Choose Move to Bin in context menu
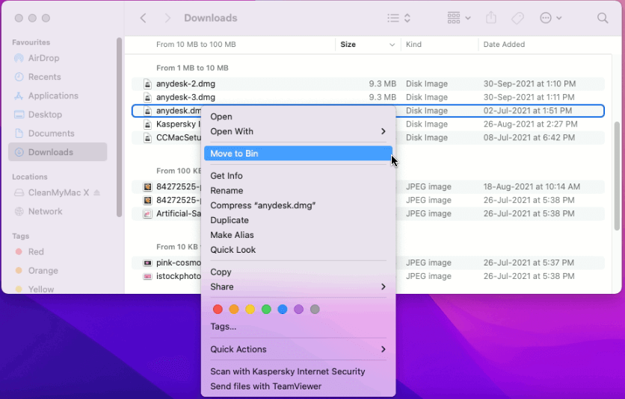 [x=298, y=154]
